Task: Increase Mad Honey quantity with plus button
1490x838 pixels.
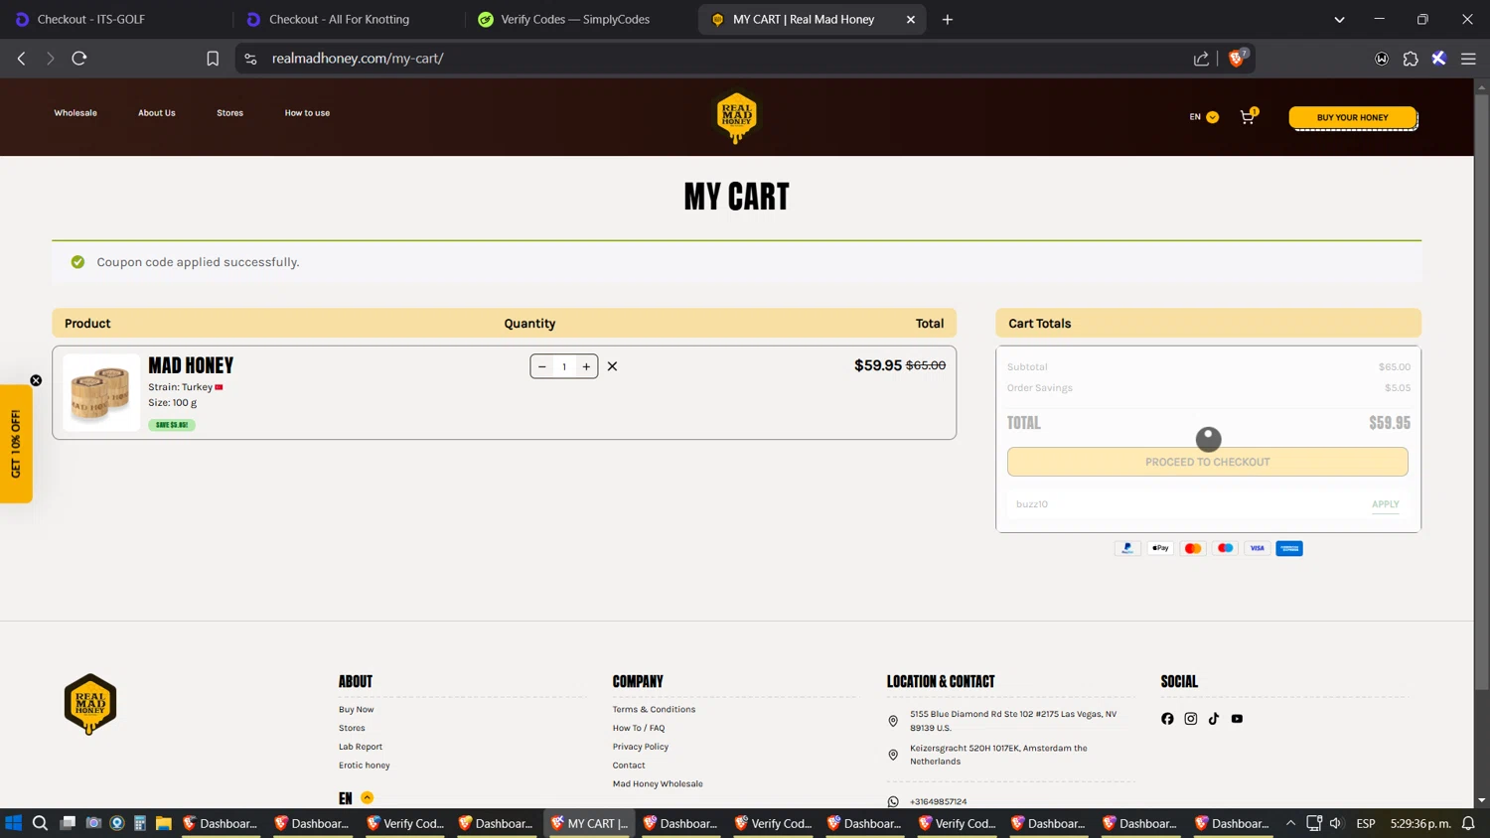Action: pyautogui.click(x=586, y=366)
